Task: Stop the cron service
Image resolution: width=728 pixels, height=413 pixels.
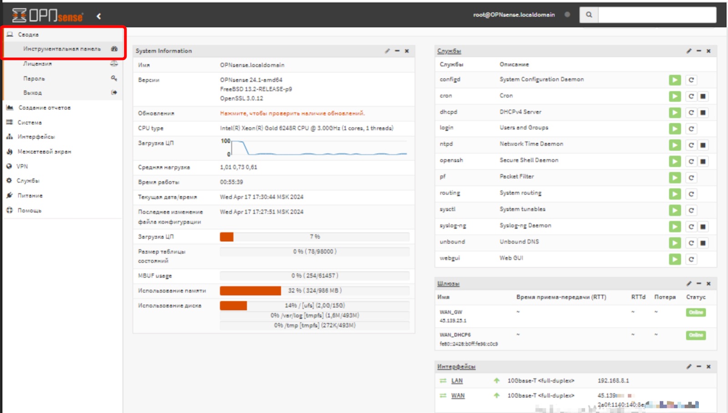Action: coord(703,96)
